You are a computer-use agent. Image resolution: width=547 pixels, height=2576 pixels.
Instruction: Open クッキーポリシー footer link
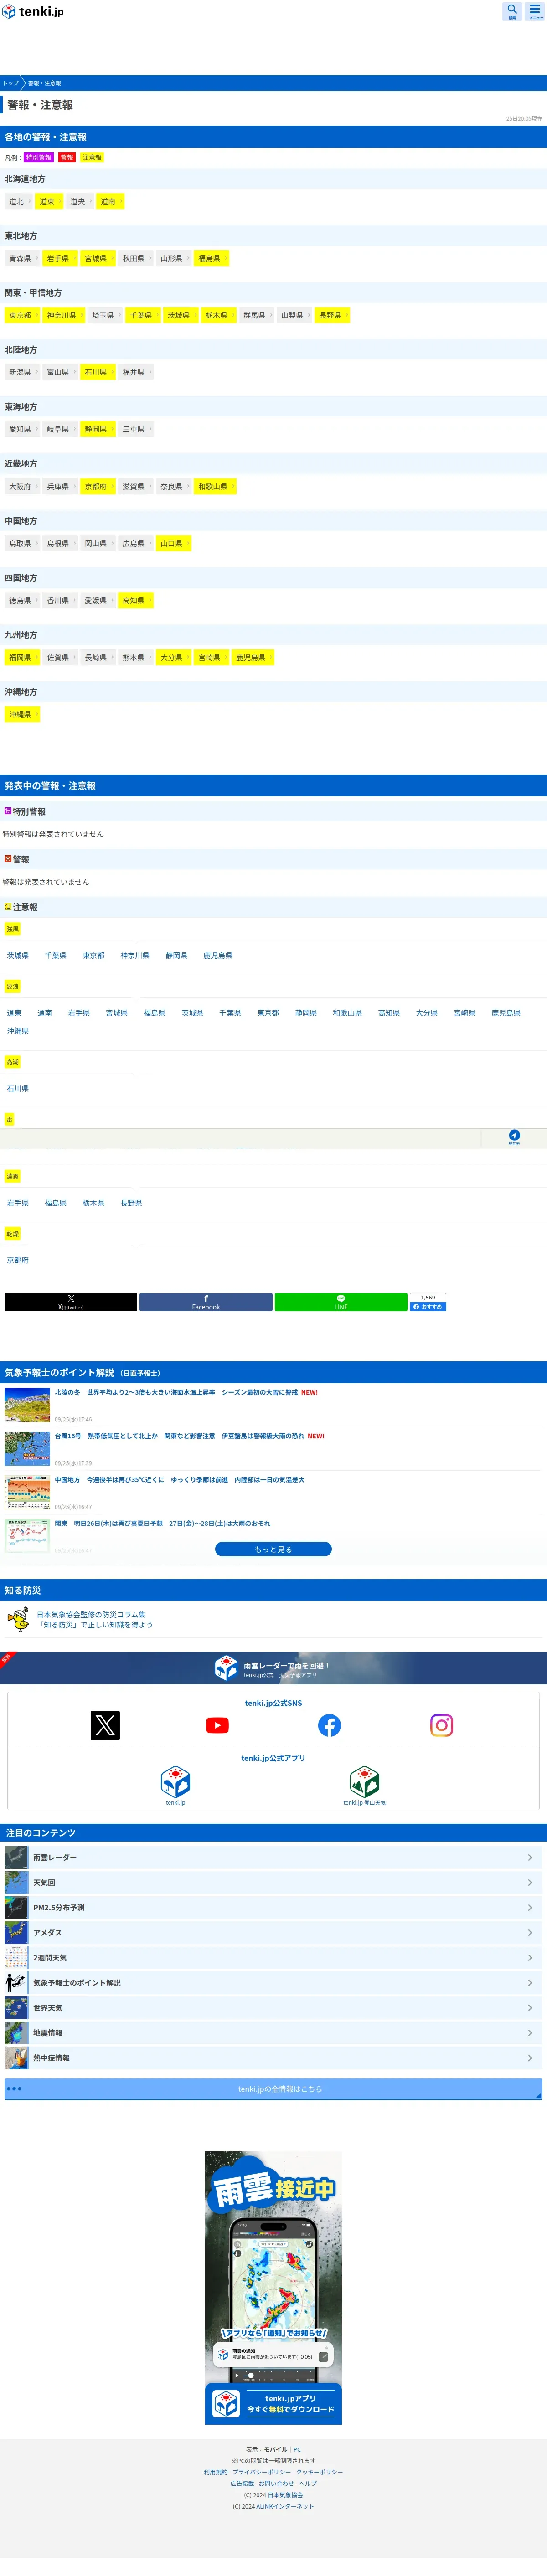coord(319,2471)
